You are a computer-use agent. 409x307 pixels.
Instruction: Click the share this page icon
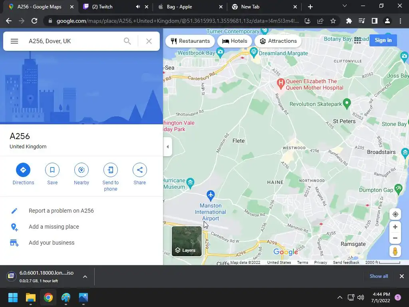[x=320, y=21]
